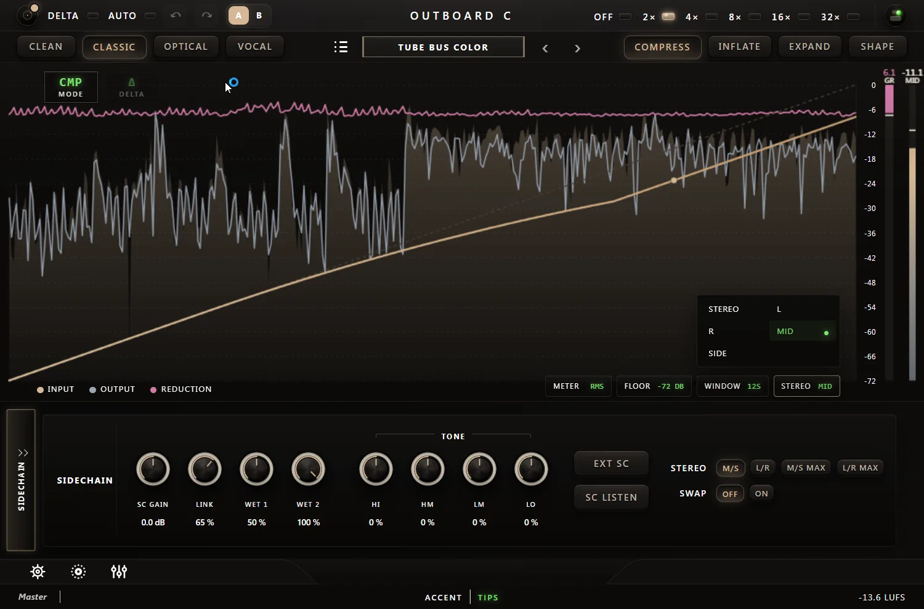Switch to EXPAND mode
This screenshot has width=924, height=609.
[809, 47]
